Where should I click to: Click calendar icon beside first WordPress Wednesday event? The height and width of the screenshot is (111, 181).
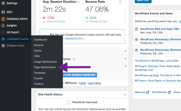click(136, 40)
